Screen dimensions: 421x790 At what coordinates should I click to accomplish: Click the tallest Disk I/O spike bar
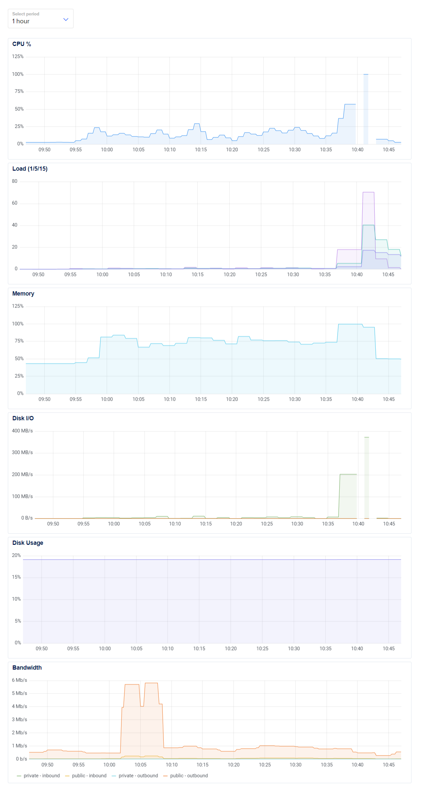367,476
